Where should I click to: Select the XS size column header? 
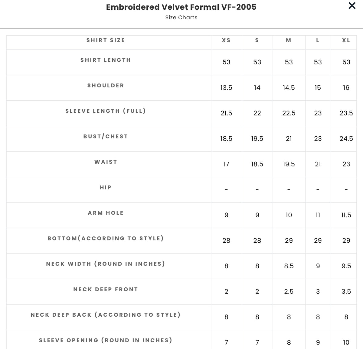click(226, 40)
